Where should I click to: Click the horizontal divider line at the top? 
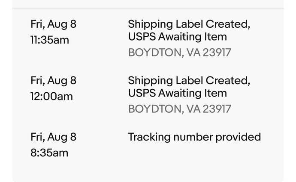148,8
